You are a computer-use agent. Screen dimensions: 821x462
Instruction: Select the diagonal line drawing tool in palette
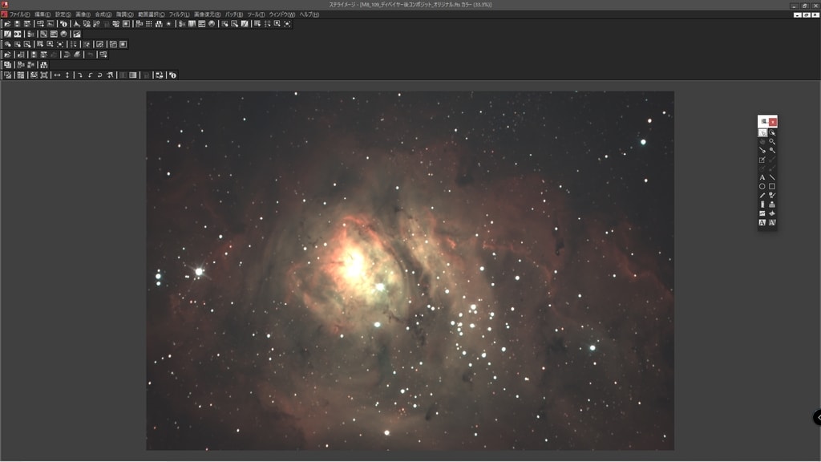click(x=772, y=177)
